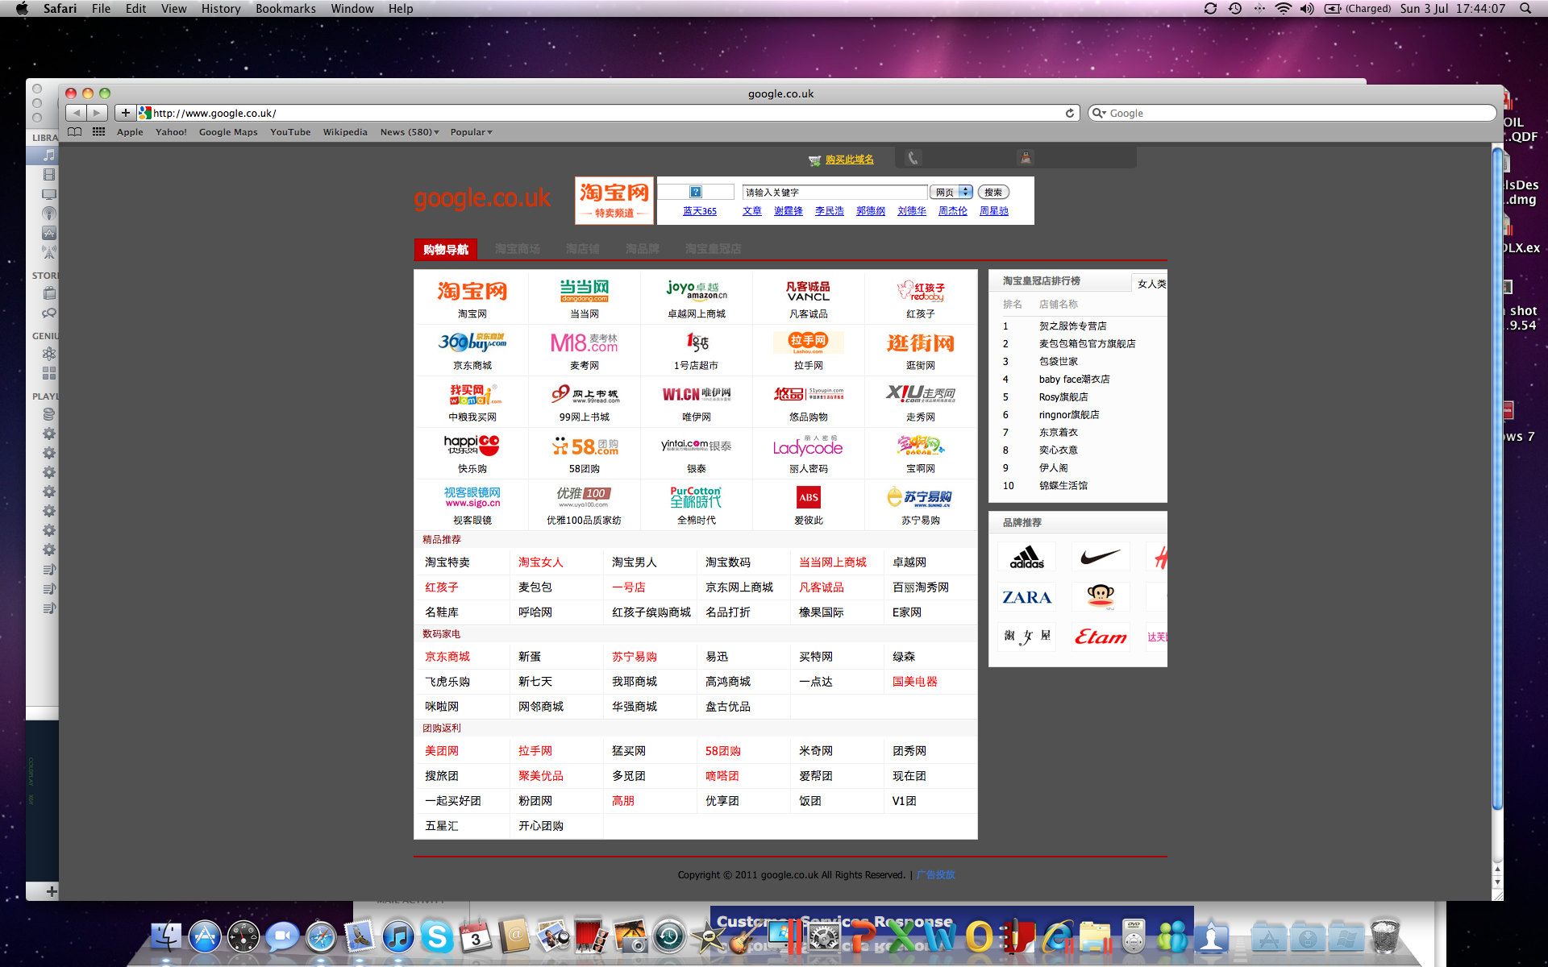Open the Edit menu

coord(135,8)
